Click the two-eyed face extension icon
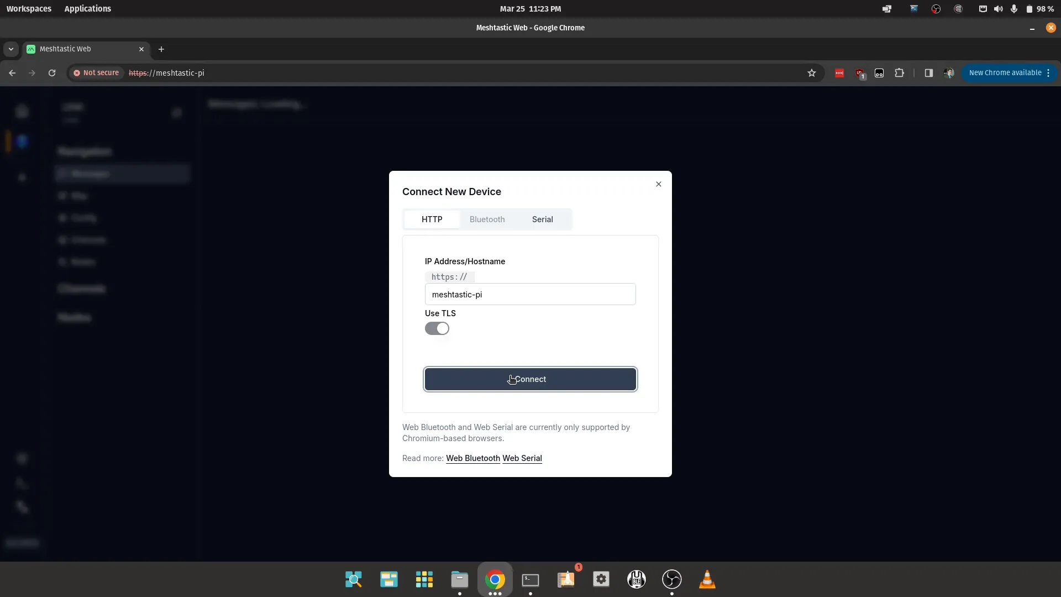Screen dimensions: 1061x597 (879, 73)
